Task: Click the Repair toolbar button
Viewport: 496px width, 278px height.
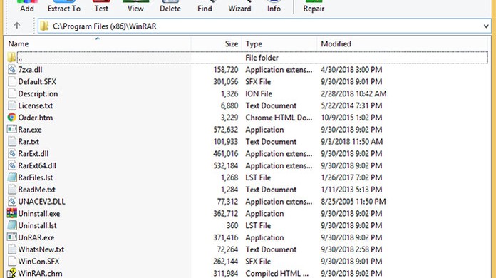Action: click(x=314, y=6)
